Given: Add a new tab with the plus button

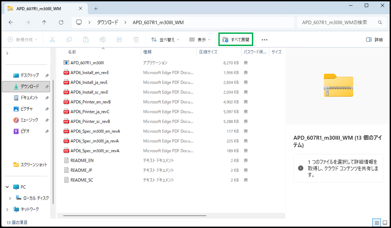Looking at the screenshot, I should pyautogui.click(x=96, y=8).
